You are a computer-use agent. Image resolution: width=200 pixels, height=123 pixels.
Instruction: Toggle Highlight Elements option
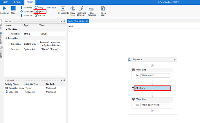(x=81, y=11)
